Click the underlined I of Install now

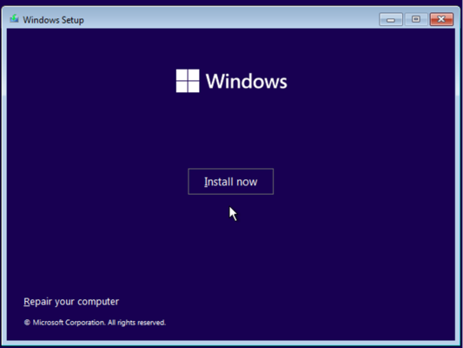click(x=206, y=182)
